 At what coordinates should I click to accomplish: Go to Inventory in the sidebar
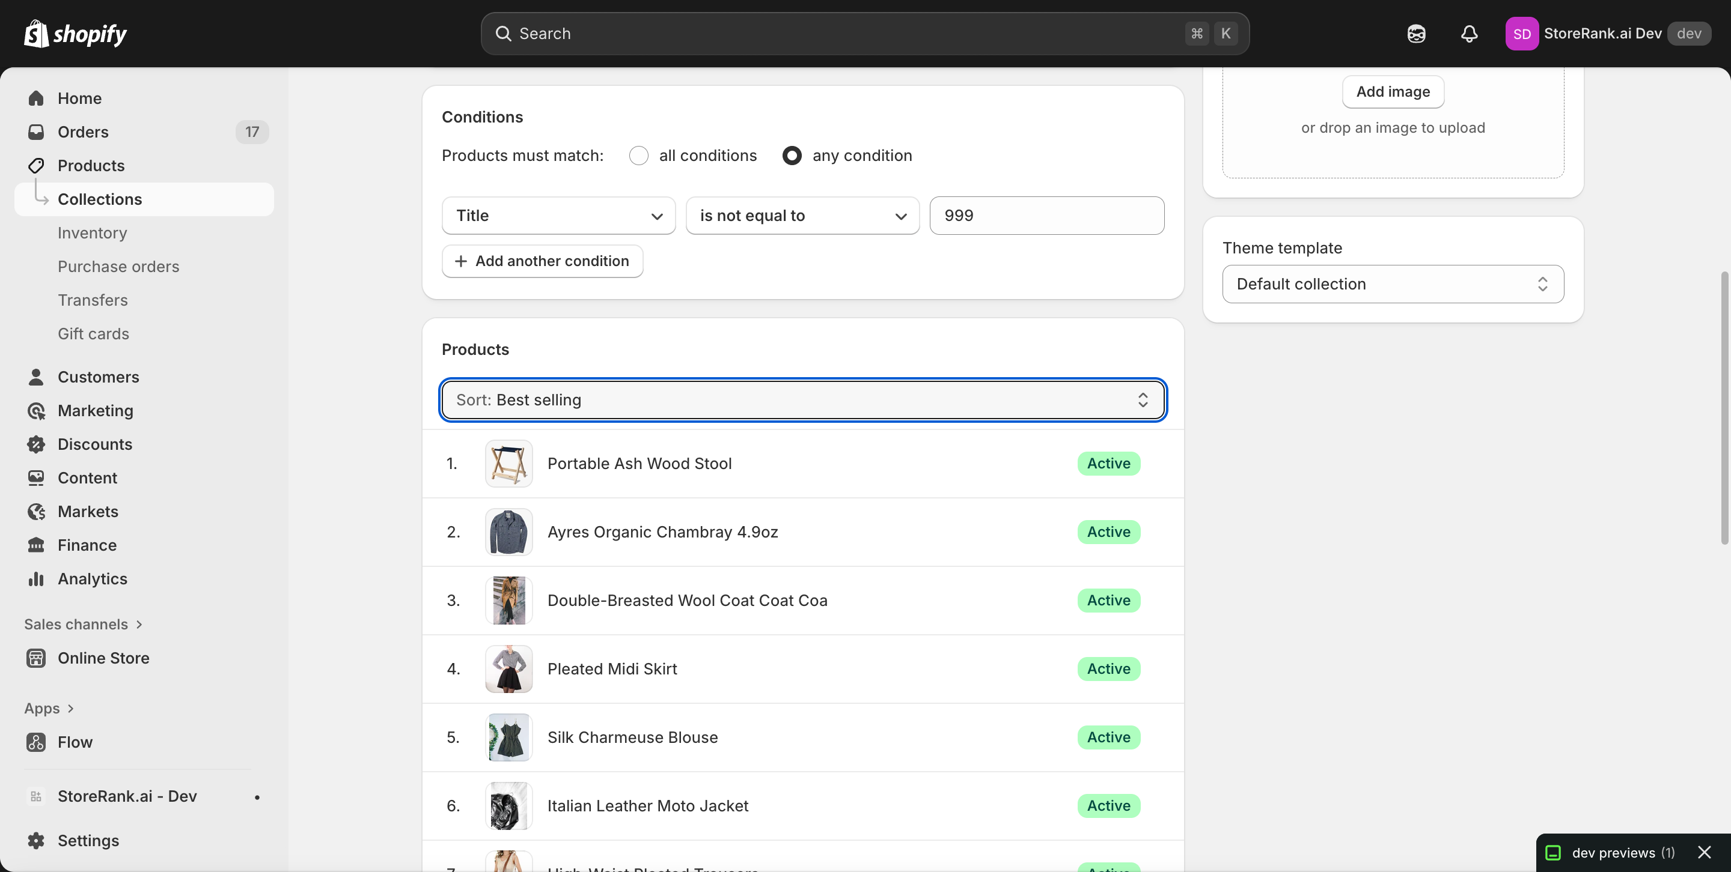[x=92, y=233]
